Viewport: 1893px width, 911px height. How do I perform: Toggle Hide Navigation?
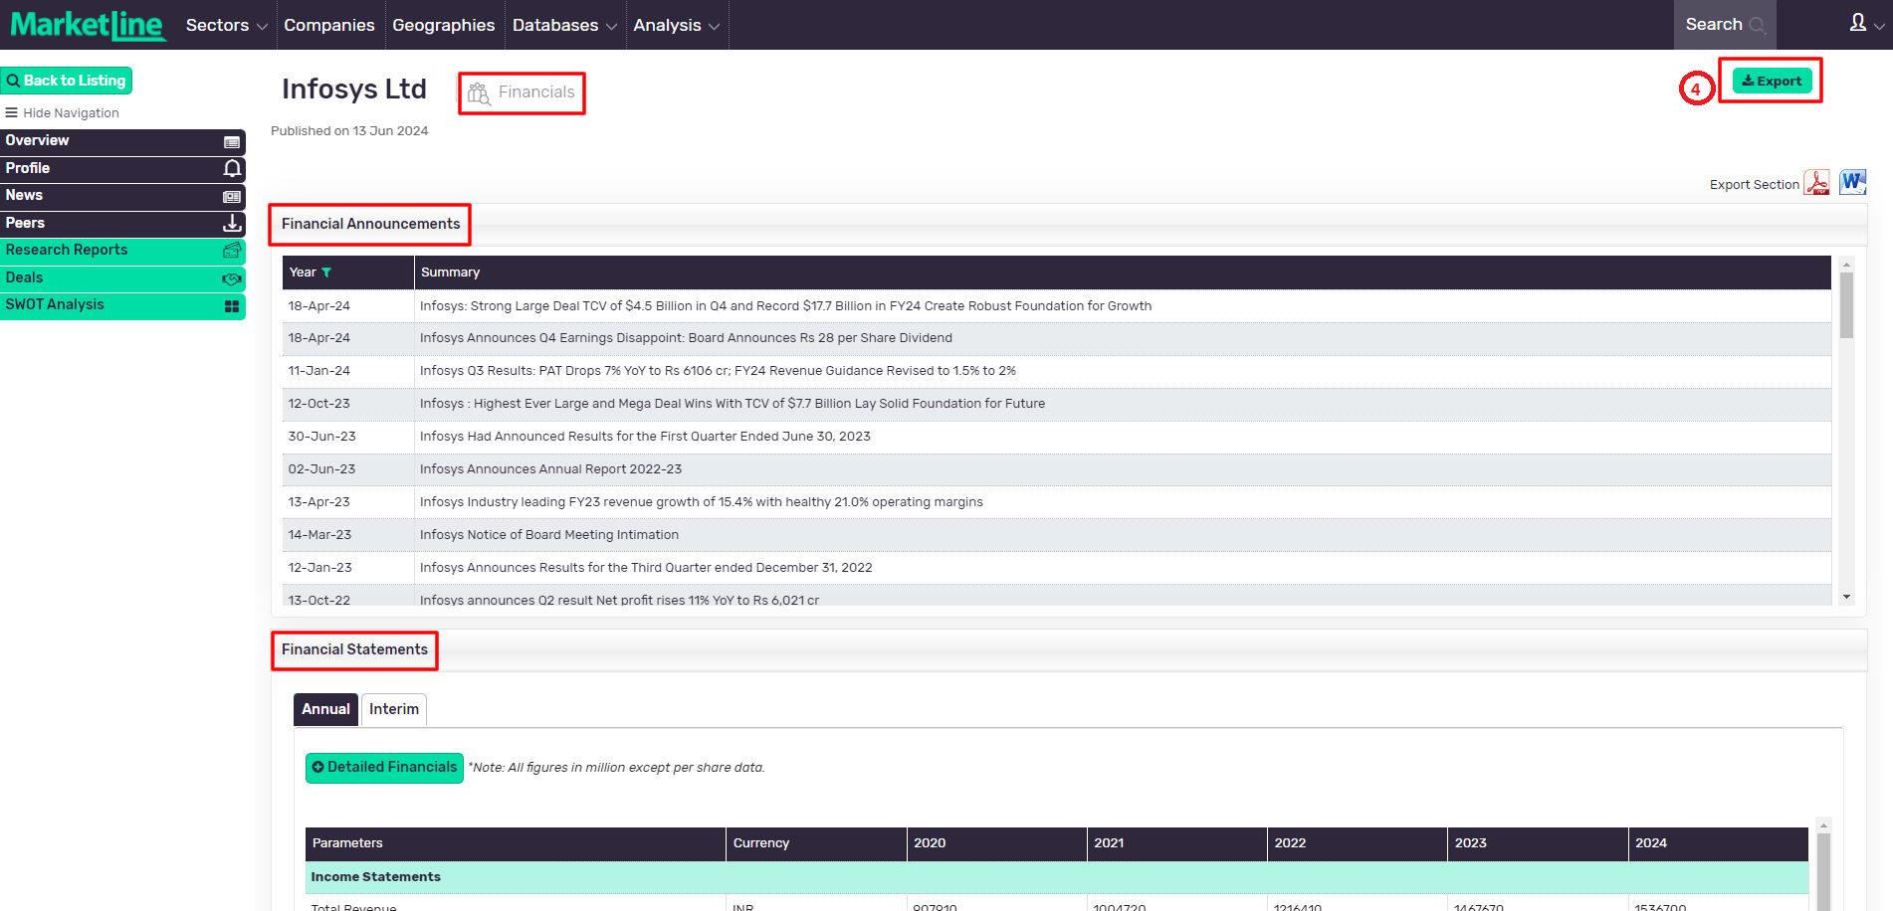63,112
